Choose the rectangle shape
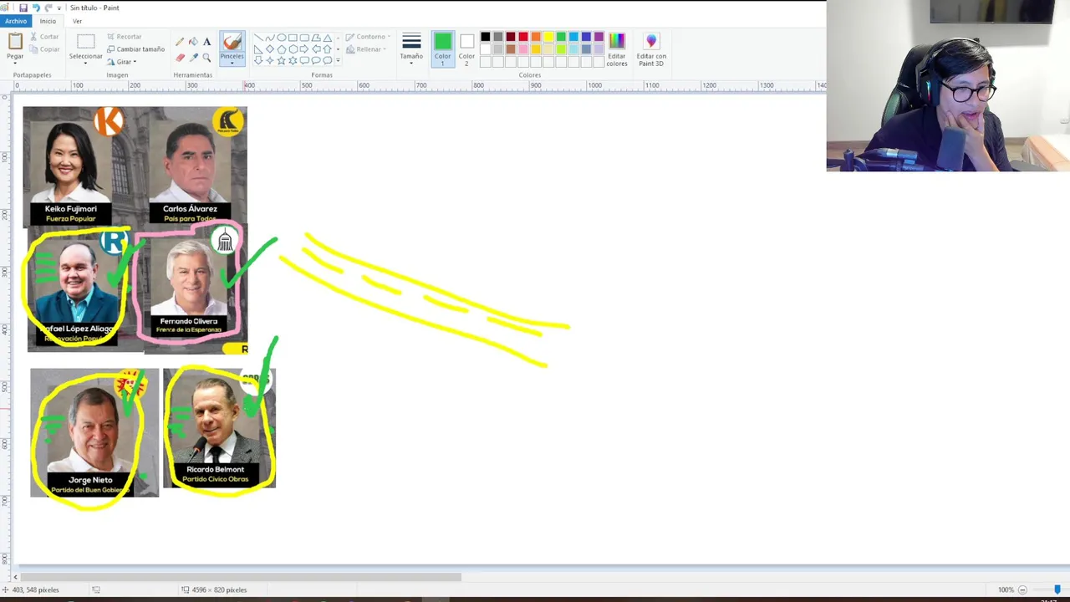This screenshot has width=1070, height=602. [293, 38]
